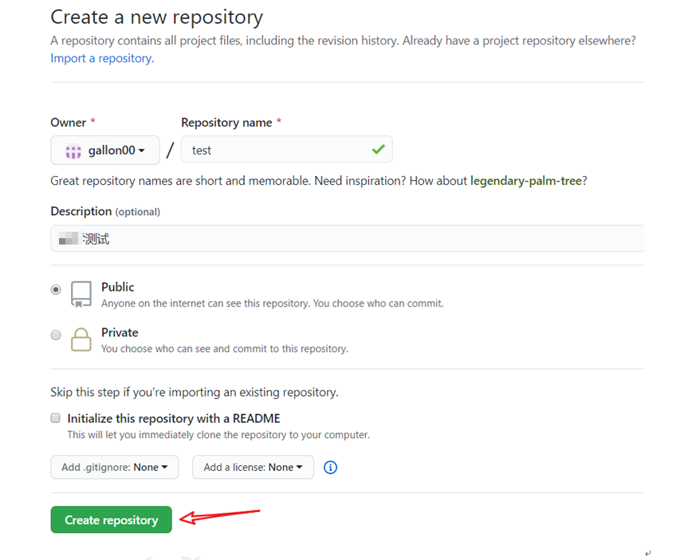Expand the Add a license dropdown

pyautogui.click(x=253, y=468)
